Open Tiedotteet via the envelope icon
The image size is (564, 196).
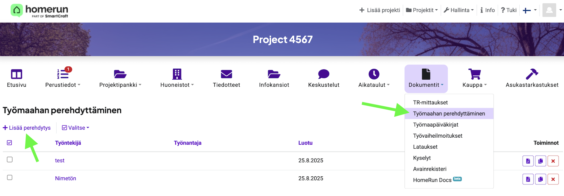click(x=226, y=74)
